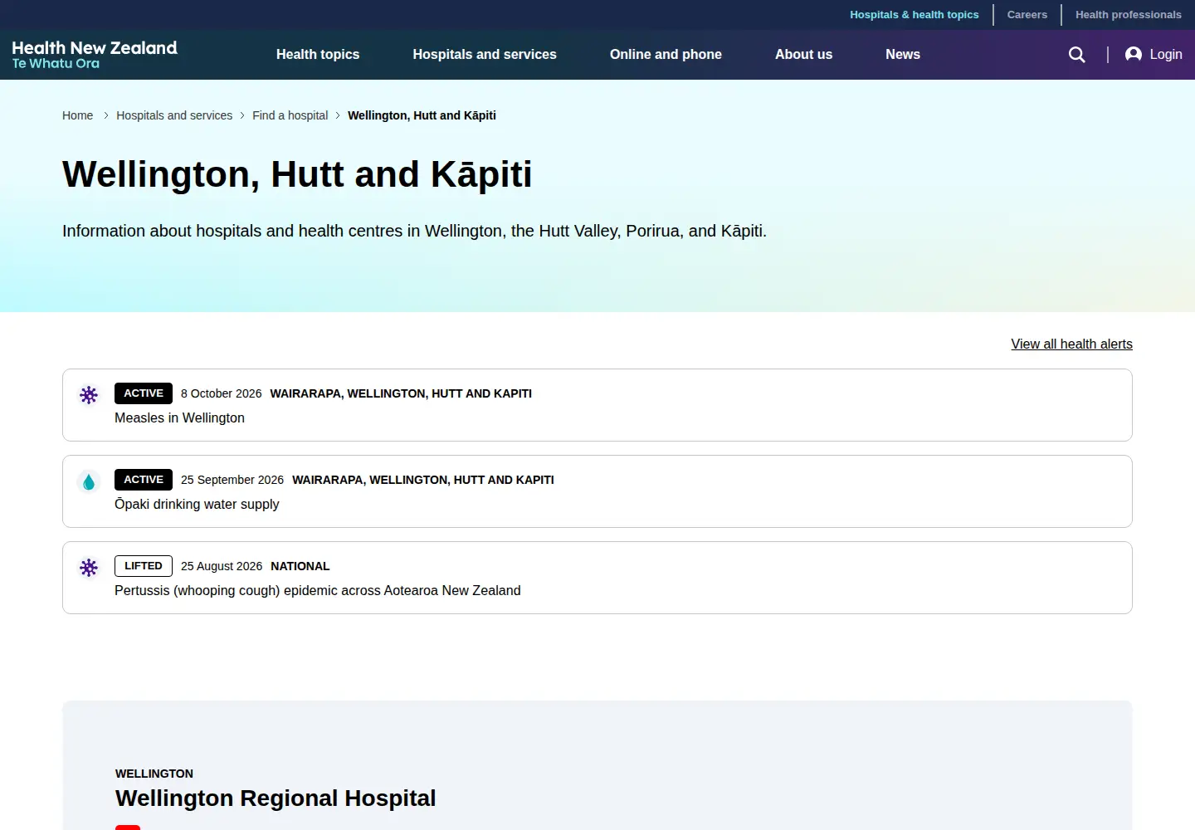Screen dimensions: 1195x830
Task: Click the date 25 August 2026
Action: click(222, 566)
